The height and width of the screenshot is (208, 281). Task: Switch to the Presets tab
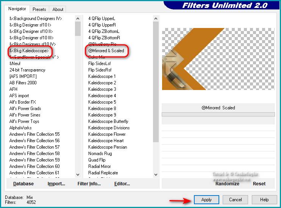click(x=39, y=9)
